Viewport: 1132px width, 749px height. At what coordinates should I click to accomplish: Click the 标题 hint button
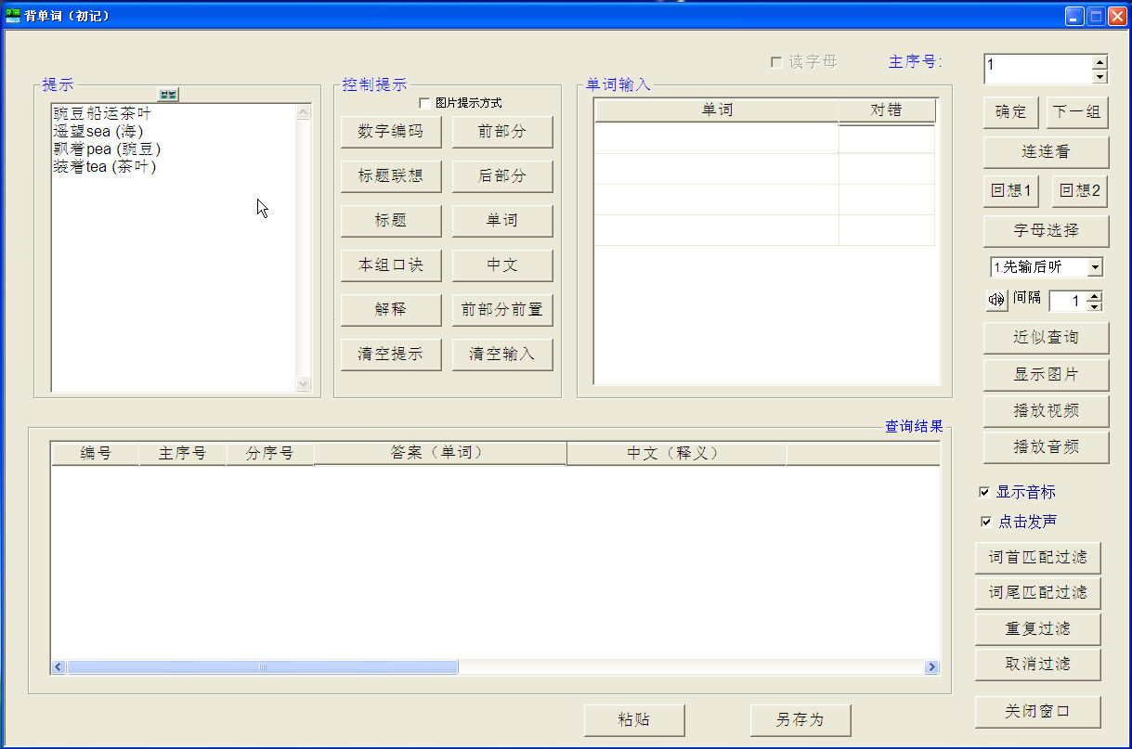(391, 221)
